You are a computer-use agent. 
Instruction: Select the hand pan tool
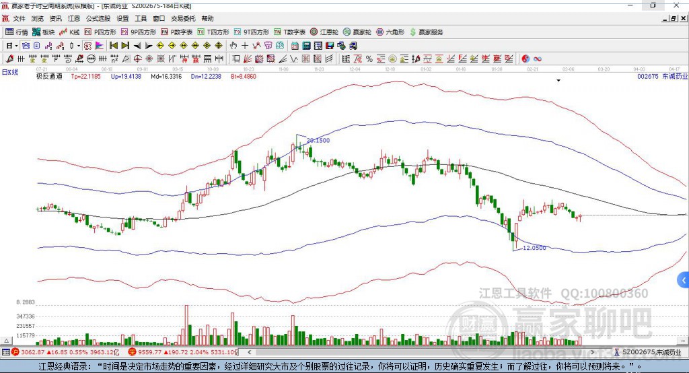(233, 46)
